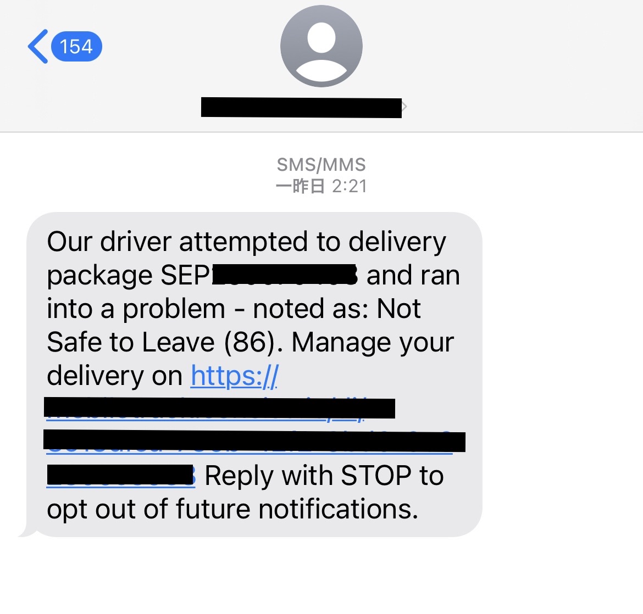Viewport: 643px width, 614px height.
Task: Tap 'opt out of future notifications' line
Action: click(232, 510)
